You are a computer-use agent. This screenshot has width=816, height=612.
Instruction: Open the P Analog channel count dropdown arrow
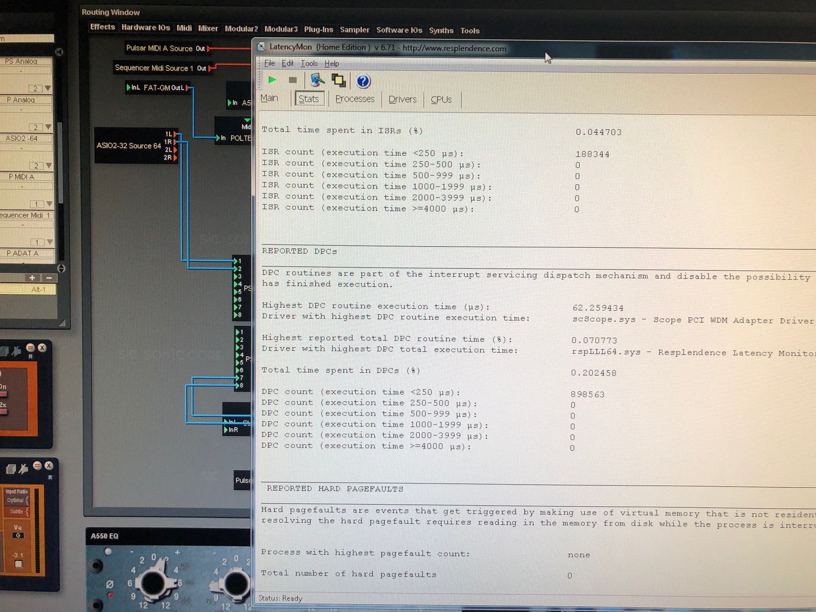coord(48,127)
